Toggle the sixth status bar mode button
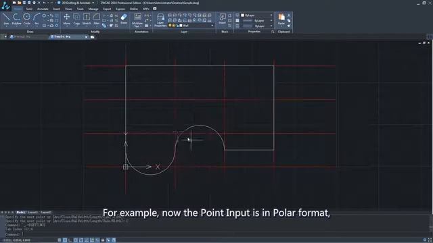This screenshot has width=433, height=243. 87,240
